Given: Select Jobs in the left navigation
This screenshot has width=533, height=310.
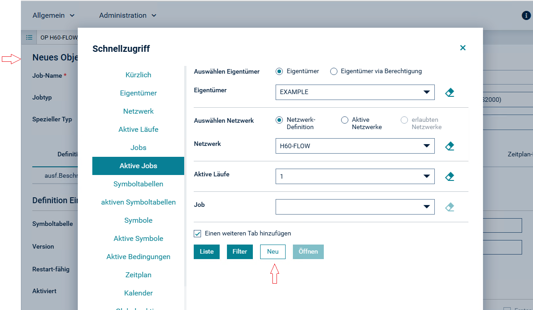Looking at the screenshot, I should click(138, 148).
